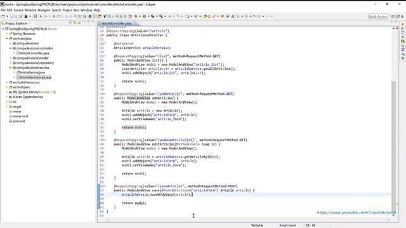This screenshot has width=406, height=228.
Task: Collapse all in Project Explorer toolbar
Action: tap(70, 23)
